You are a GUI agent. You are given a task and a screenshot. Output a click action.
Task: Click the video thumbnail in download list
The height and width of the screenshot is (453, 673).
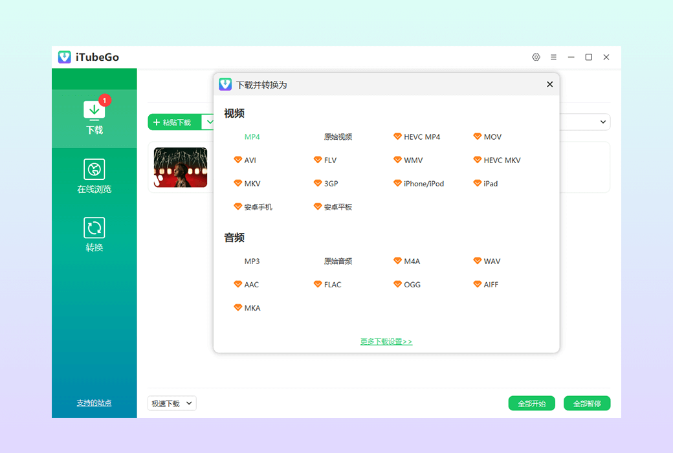tap(181, 168)
